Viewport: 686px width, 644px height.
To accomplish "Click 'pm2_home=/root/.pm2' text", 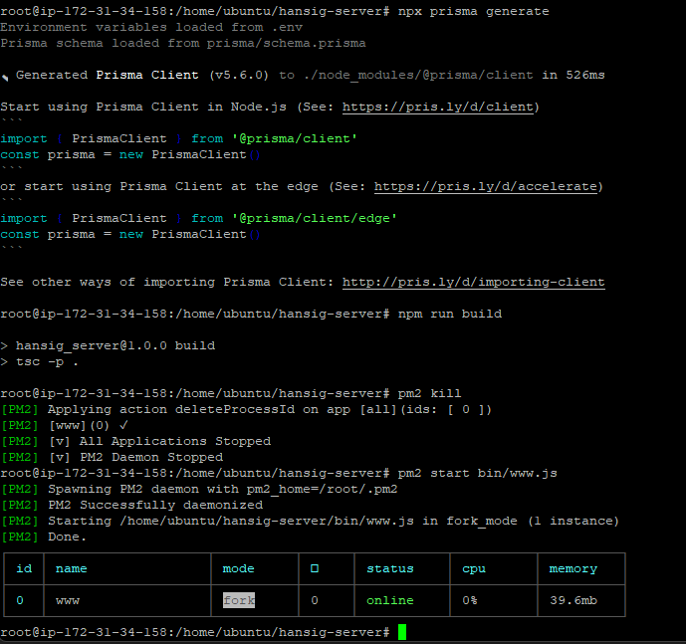I will click(322, 489).
